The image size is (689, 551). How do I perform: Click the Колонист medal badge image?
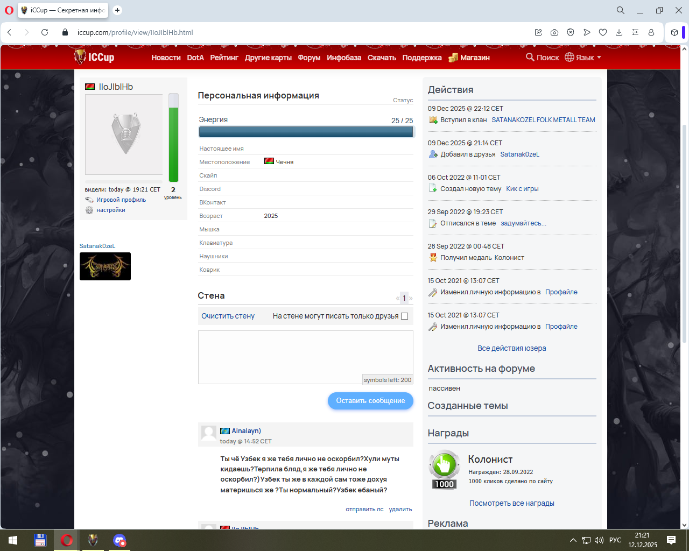[x=444, y=470]
